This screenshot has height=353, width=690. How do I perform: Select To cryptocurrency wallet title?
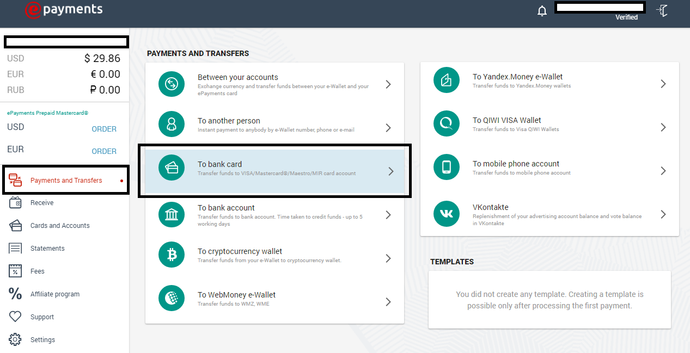pos(240,251)
